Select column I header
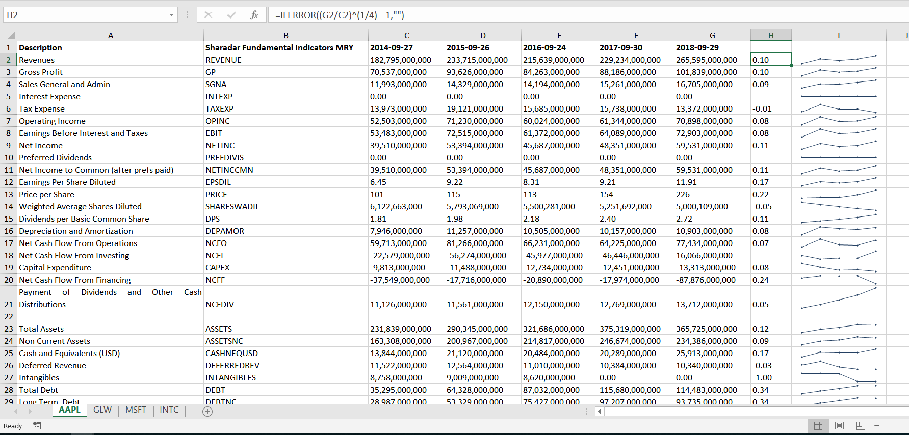This screenshot has width=909, height=435. (839, 35)
